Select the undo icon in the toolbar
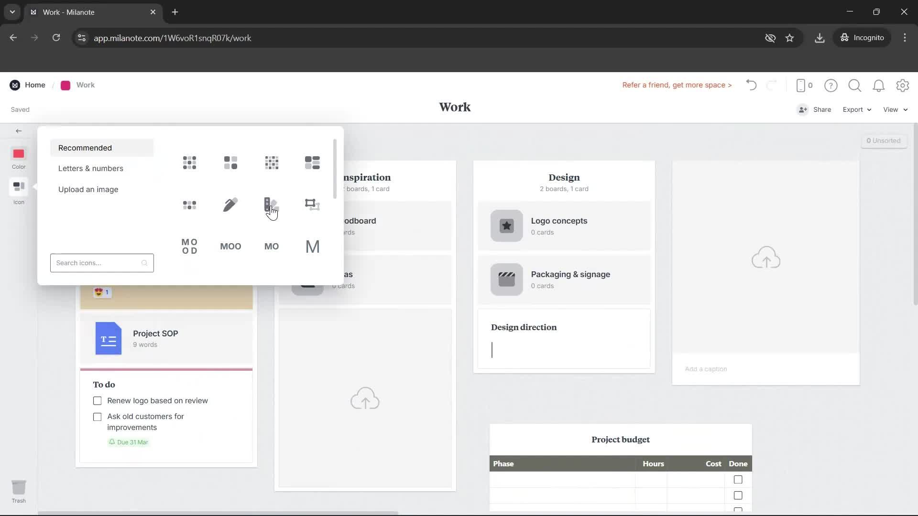The width and height of the screenshot is (918, 516). click(751, 85)
